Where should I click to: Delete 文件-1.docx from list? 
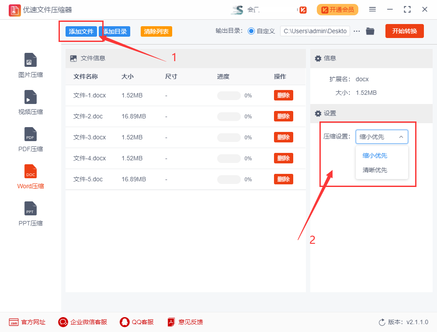pyautogui.click(x=284, y=95)
